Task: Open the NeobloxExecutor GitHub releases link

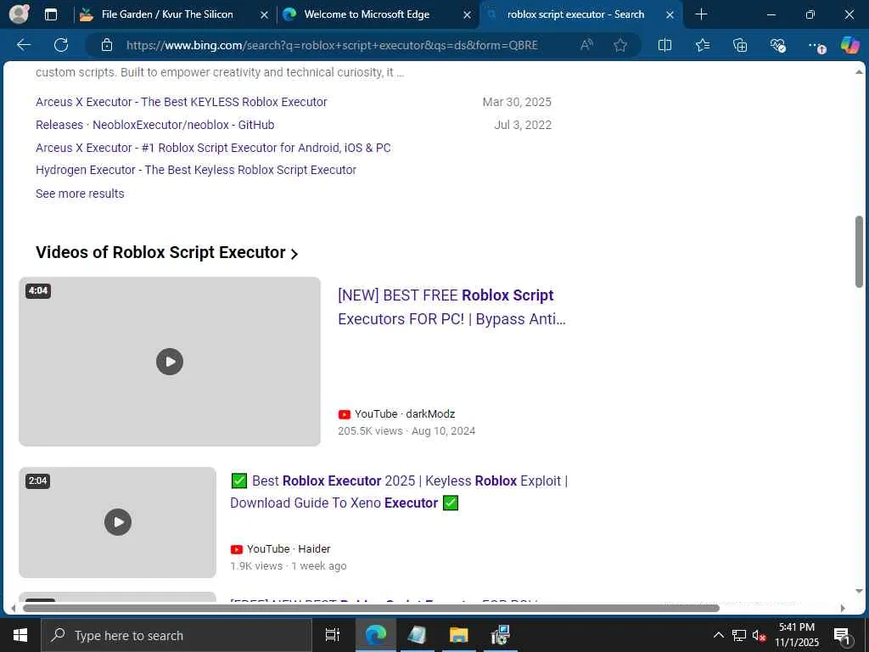Action: [154, 125]
